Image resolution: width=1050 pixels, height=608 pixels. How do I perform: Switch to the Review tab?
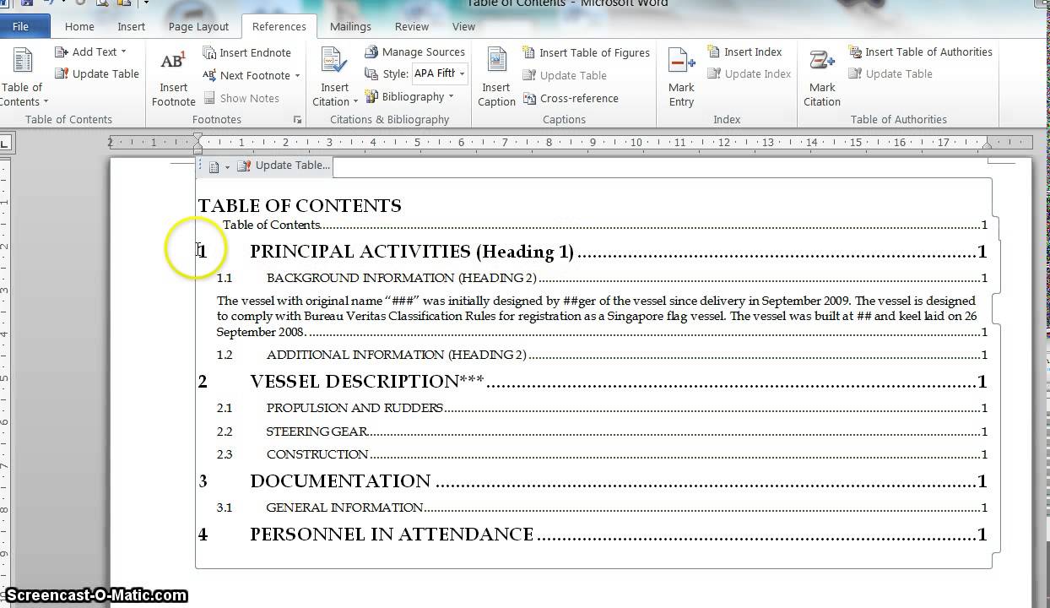click(412, 27)
